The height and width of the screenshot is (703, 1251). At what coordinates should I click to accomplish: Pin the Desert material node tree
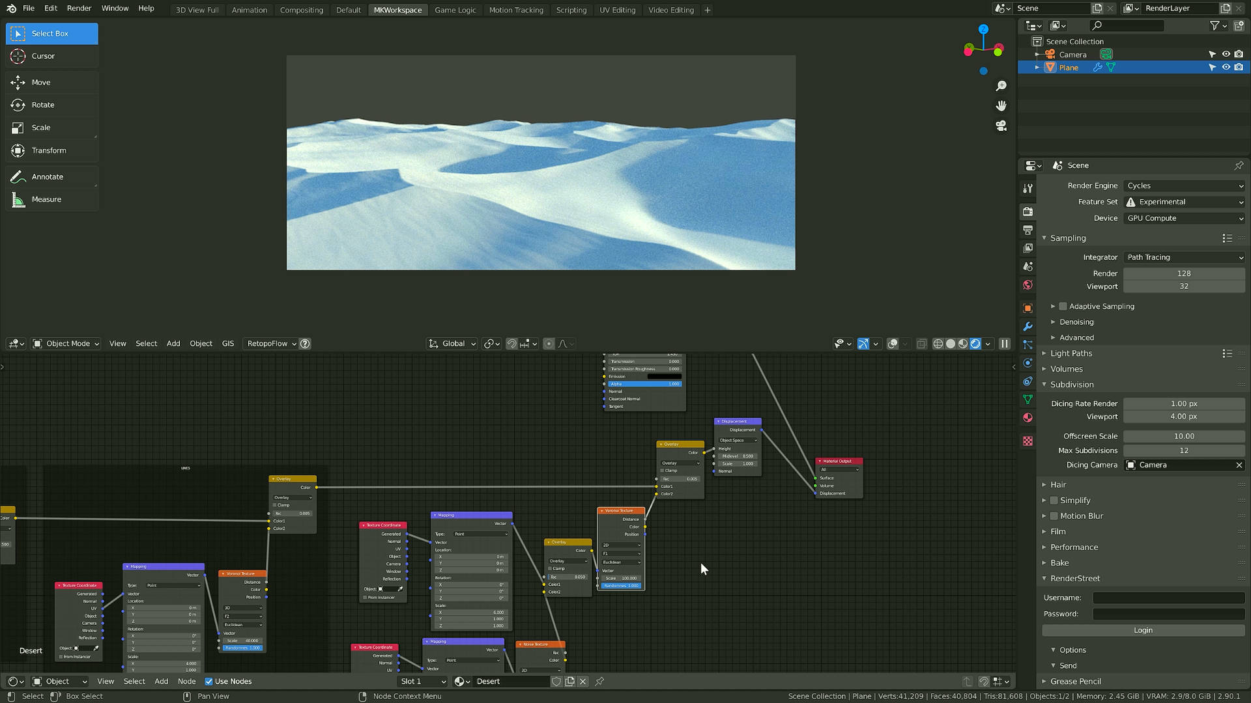pos(599,682)
